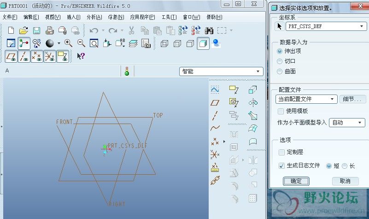This screenshot has height=219, width=369.
Task: Copy the selection with the copy icon
Action: pos(145,30)
